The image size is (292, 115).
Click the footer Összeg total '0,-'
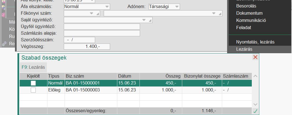tap(161, 111)
